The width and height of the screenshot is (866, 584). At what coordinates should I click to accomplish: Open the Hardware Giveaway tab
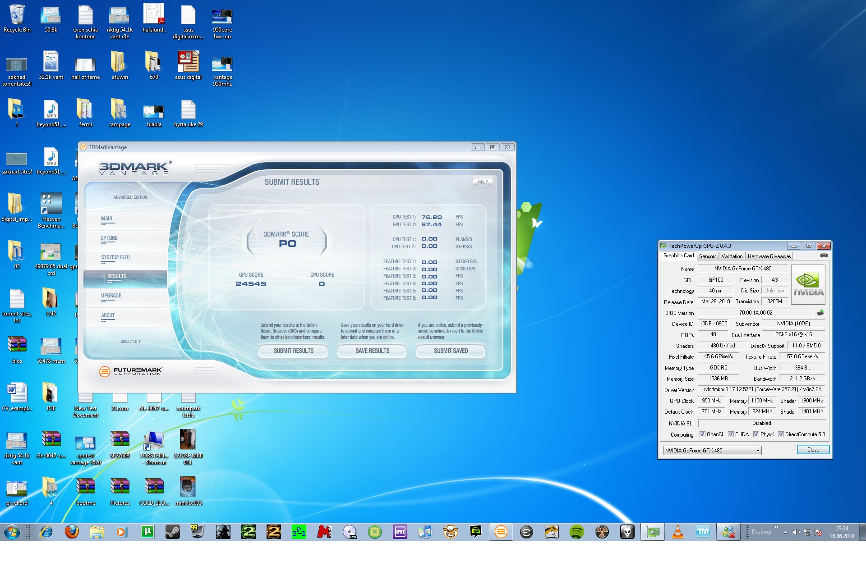769,256
